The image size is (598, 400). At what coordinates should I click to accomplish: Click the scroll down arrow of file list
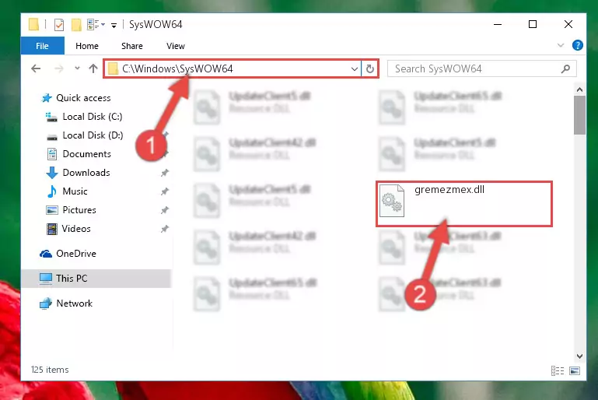pos(579,356)
